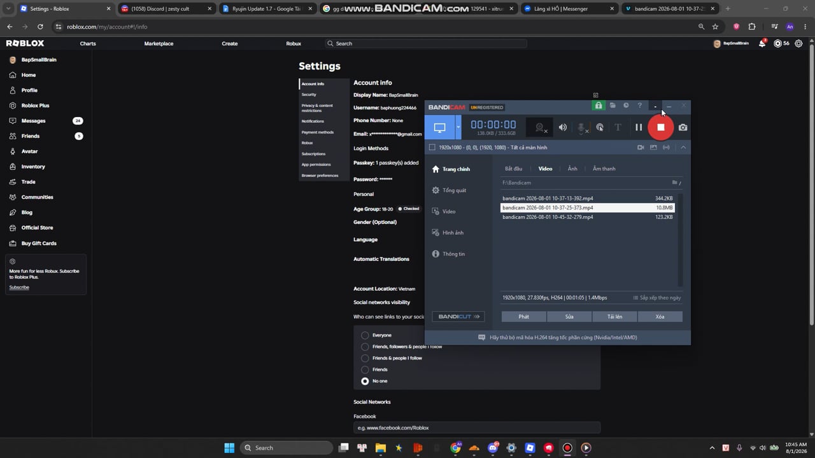Open Discord from the taskbar

click(493, 448)
